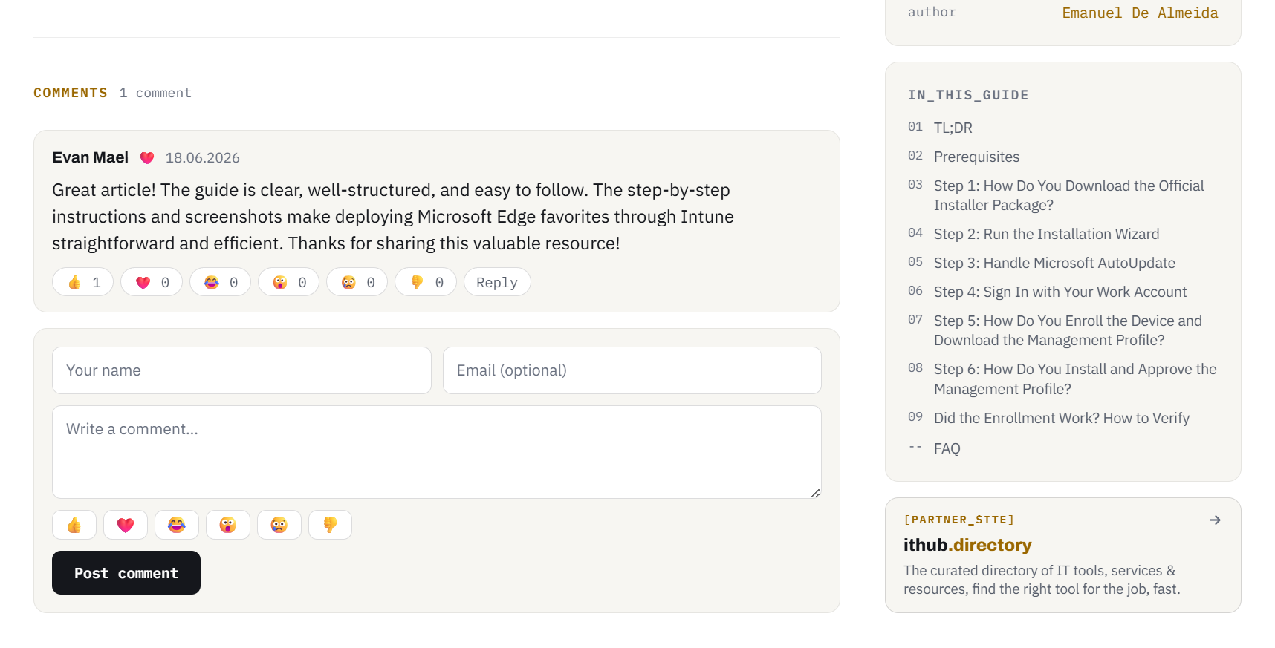
Task: Click the 1 comment count text
Action: [x=155, y=93]
